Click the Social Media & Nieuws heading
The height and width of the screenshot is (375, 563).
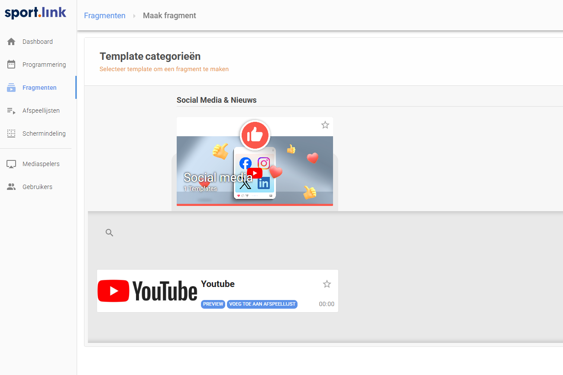point(217,100)
